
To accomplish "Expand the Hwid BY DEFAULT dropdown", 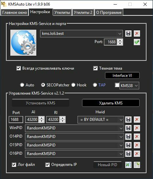I will click(x=121, y=120).
